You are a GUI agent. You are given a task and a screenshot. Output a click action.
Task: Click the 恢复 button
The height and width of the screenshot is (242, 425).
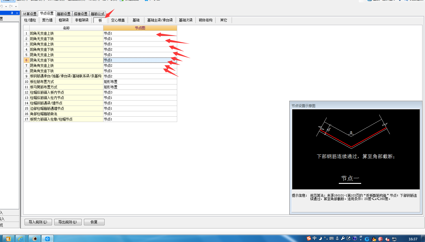tap(94, 222)
